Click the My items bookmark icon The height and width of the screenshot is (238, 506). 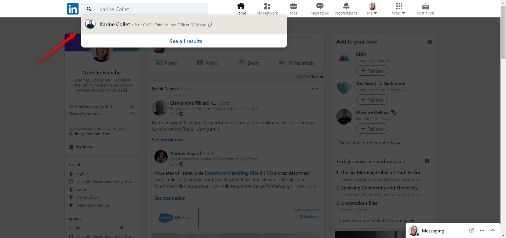click(x=71, y=147)
